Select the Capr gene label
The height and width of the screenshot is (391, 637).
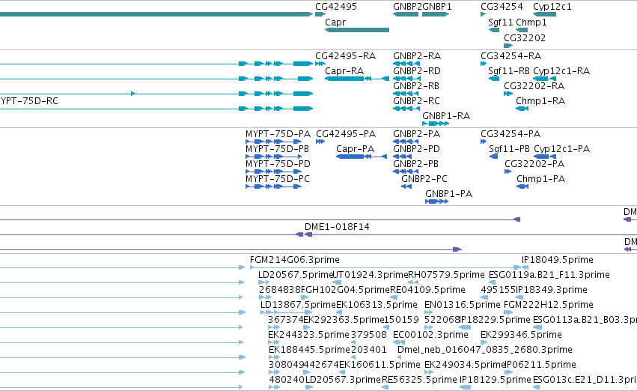pyautogui.click(x=335, y=22)
